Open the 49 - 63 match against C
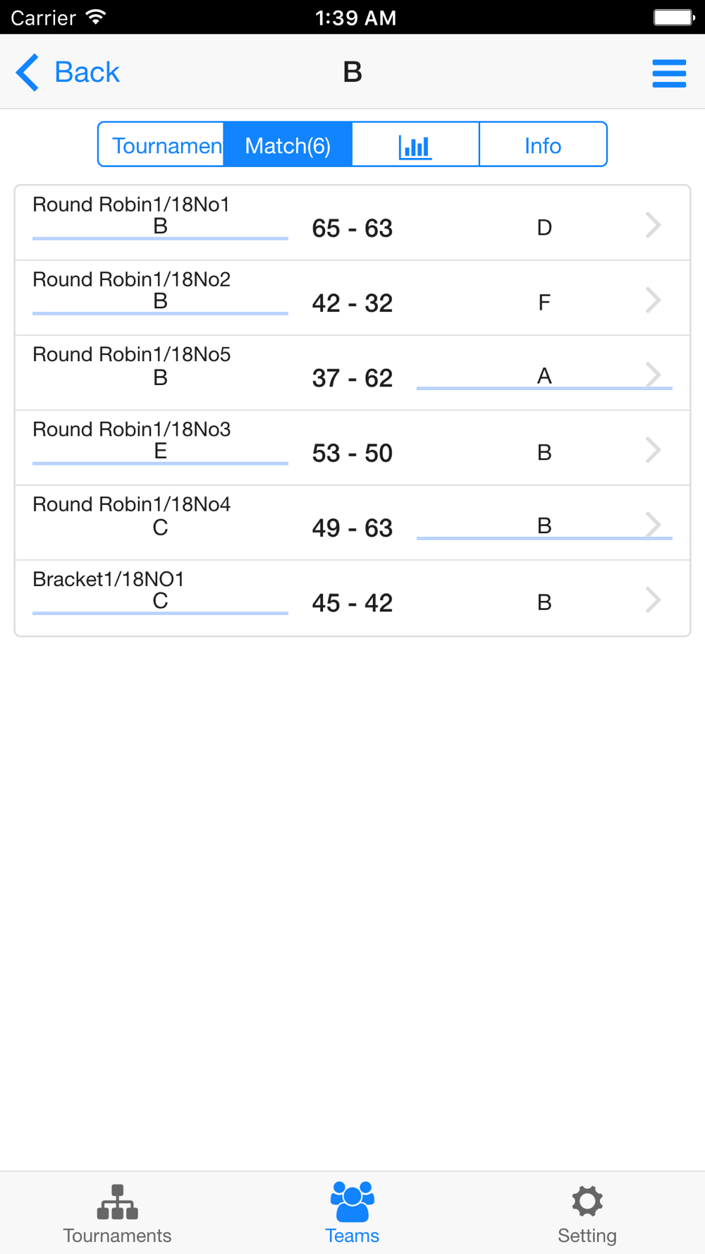 (352, 523)
